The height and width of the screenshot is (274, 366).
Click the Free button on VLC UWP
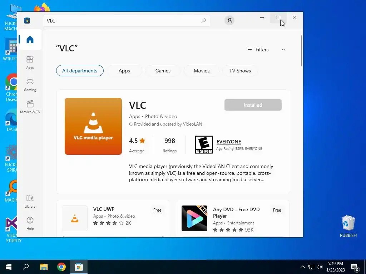point(157,210)
